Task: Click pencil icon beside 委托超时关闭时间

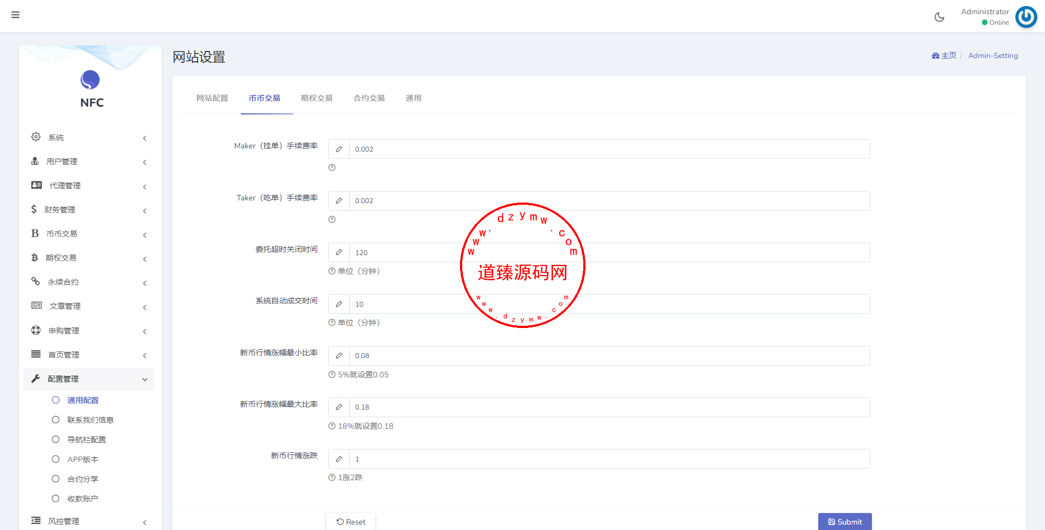Action: tap(339, 252)
